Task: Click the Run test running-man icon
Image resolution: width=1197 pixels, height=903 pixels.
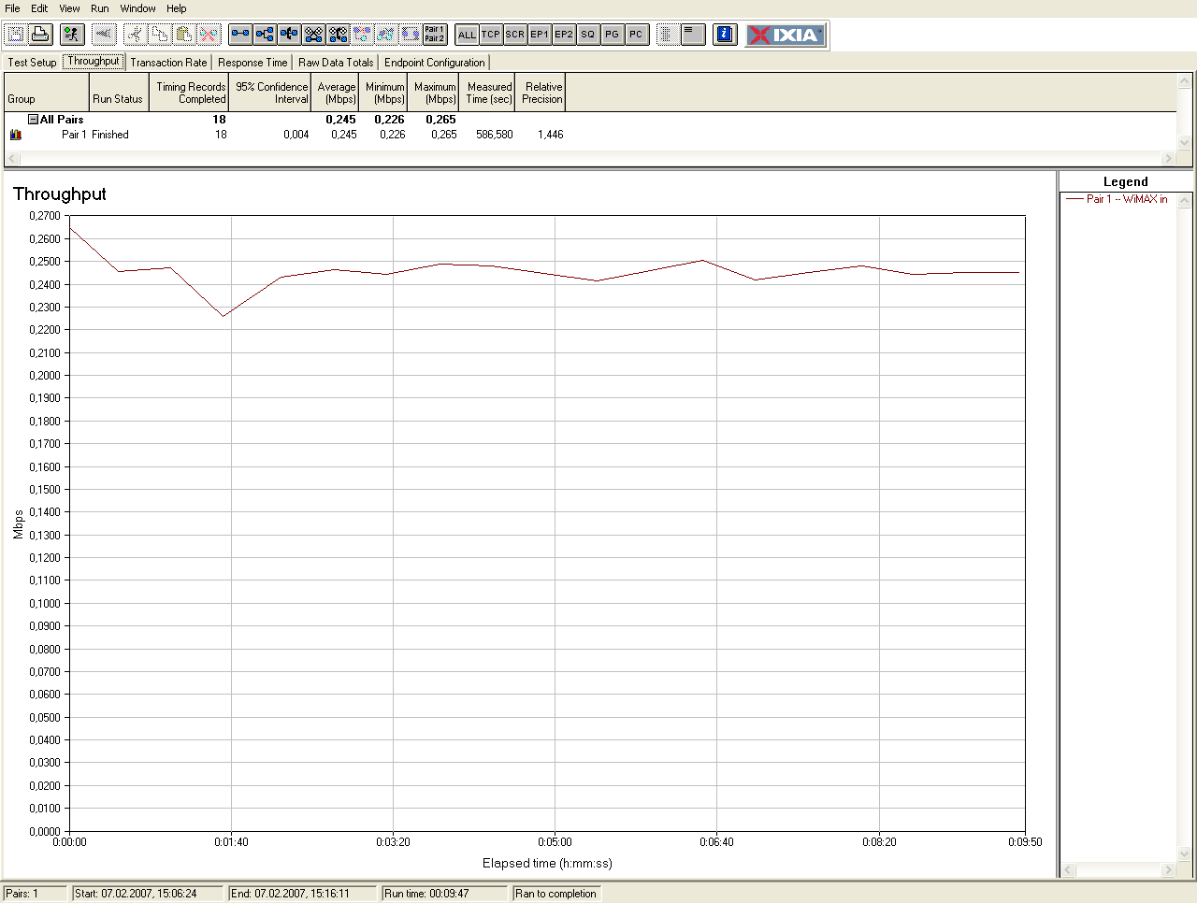Action: pyautogui.click(x=72, y=35)
